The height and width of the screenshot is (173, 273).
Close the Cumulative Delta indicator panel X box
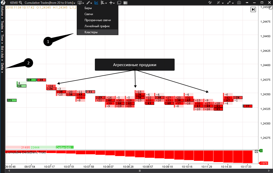(256, 151)
